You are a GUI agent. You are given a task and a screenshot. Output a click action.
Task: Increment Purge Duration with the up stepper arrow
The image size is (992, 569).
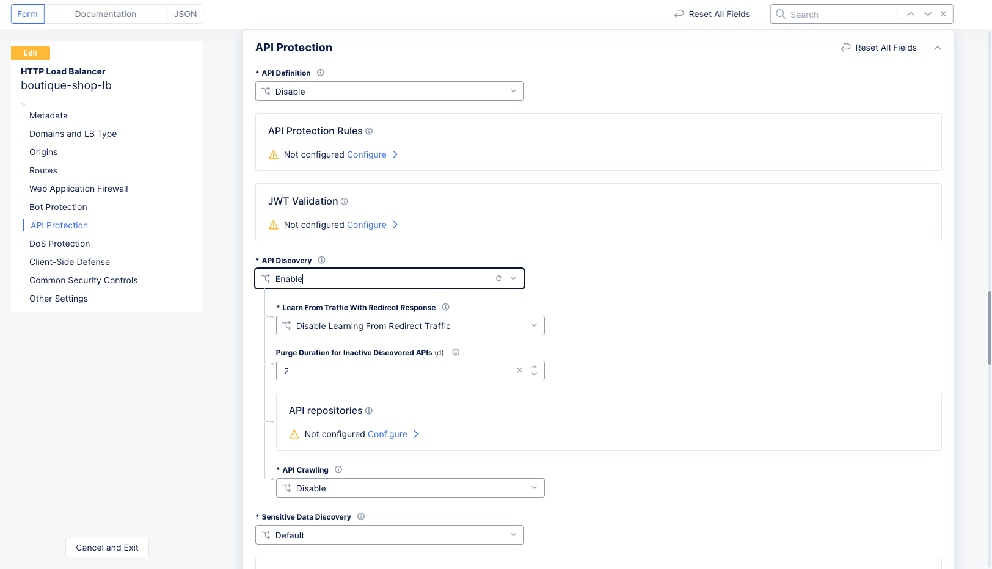(534, 366)
